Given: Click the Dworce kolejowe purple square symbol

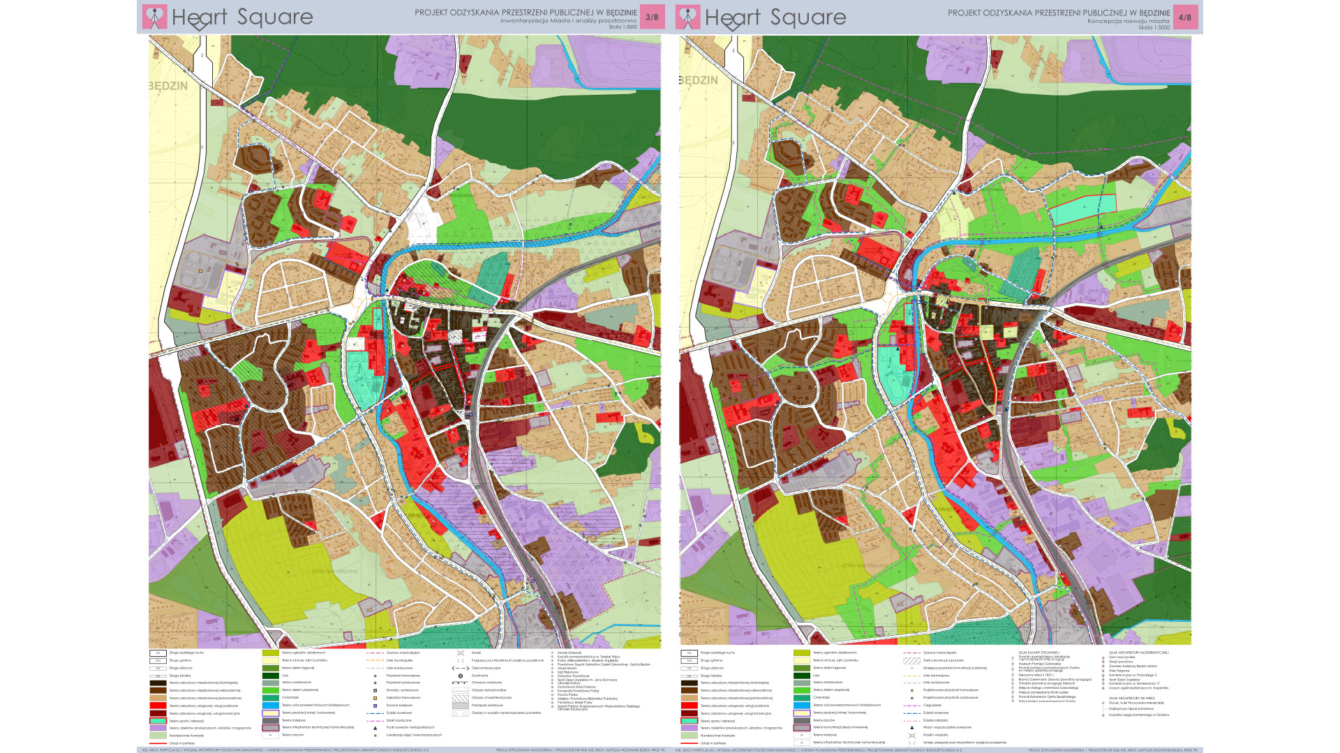Looking at the screenshot, I should pos(375,706).
